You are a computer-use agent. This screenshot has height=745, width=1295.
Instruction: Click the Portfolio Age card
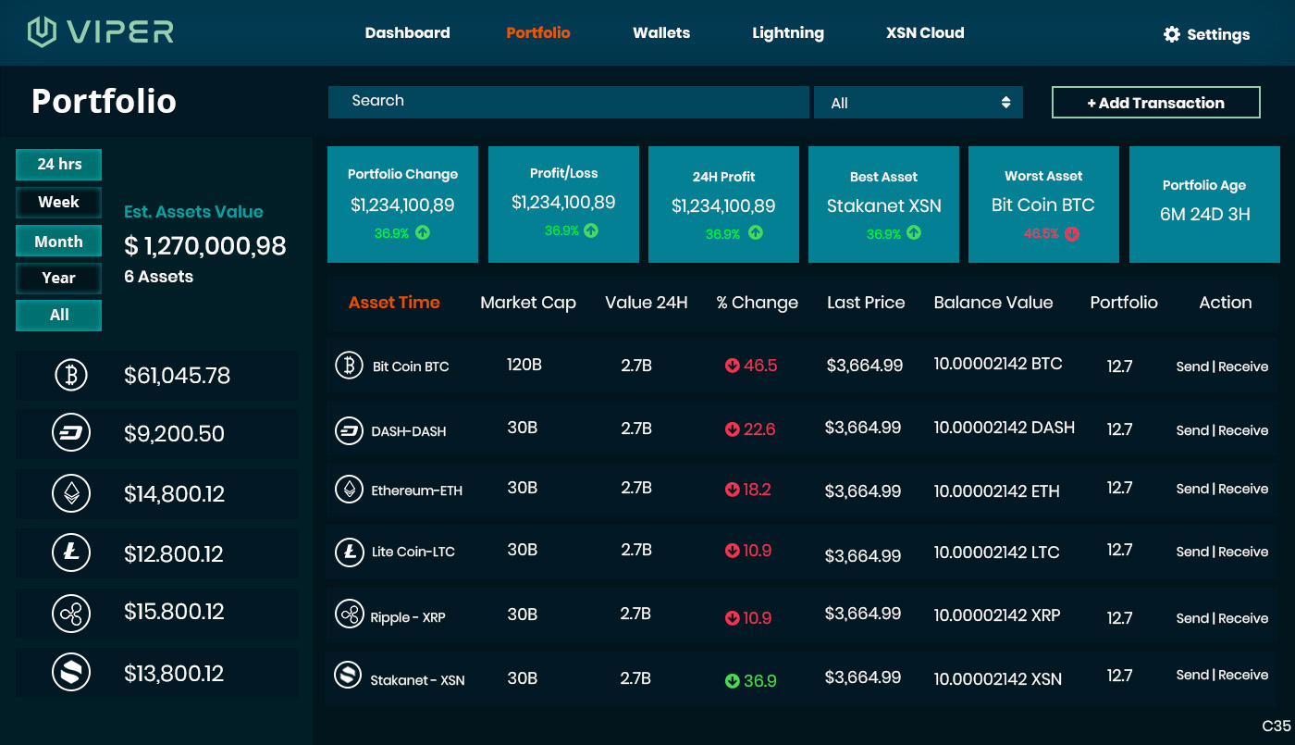pyautogui.click(x=1204, y=205)
